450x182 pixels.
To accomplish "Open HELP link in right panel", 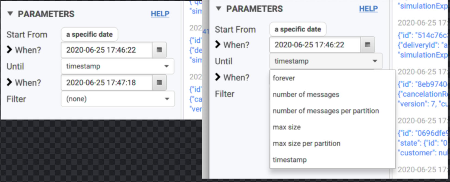I will click(368, 9).
